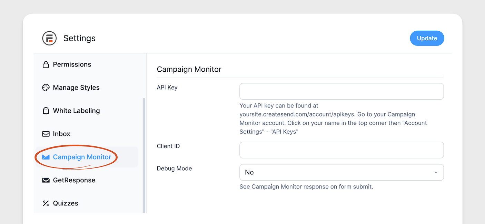Image resolution: width=485 pixels, height=224 pixels.
Task: Click the Quizzes percent icon
Action: (x=46, y=203)
